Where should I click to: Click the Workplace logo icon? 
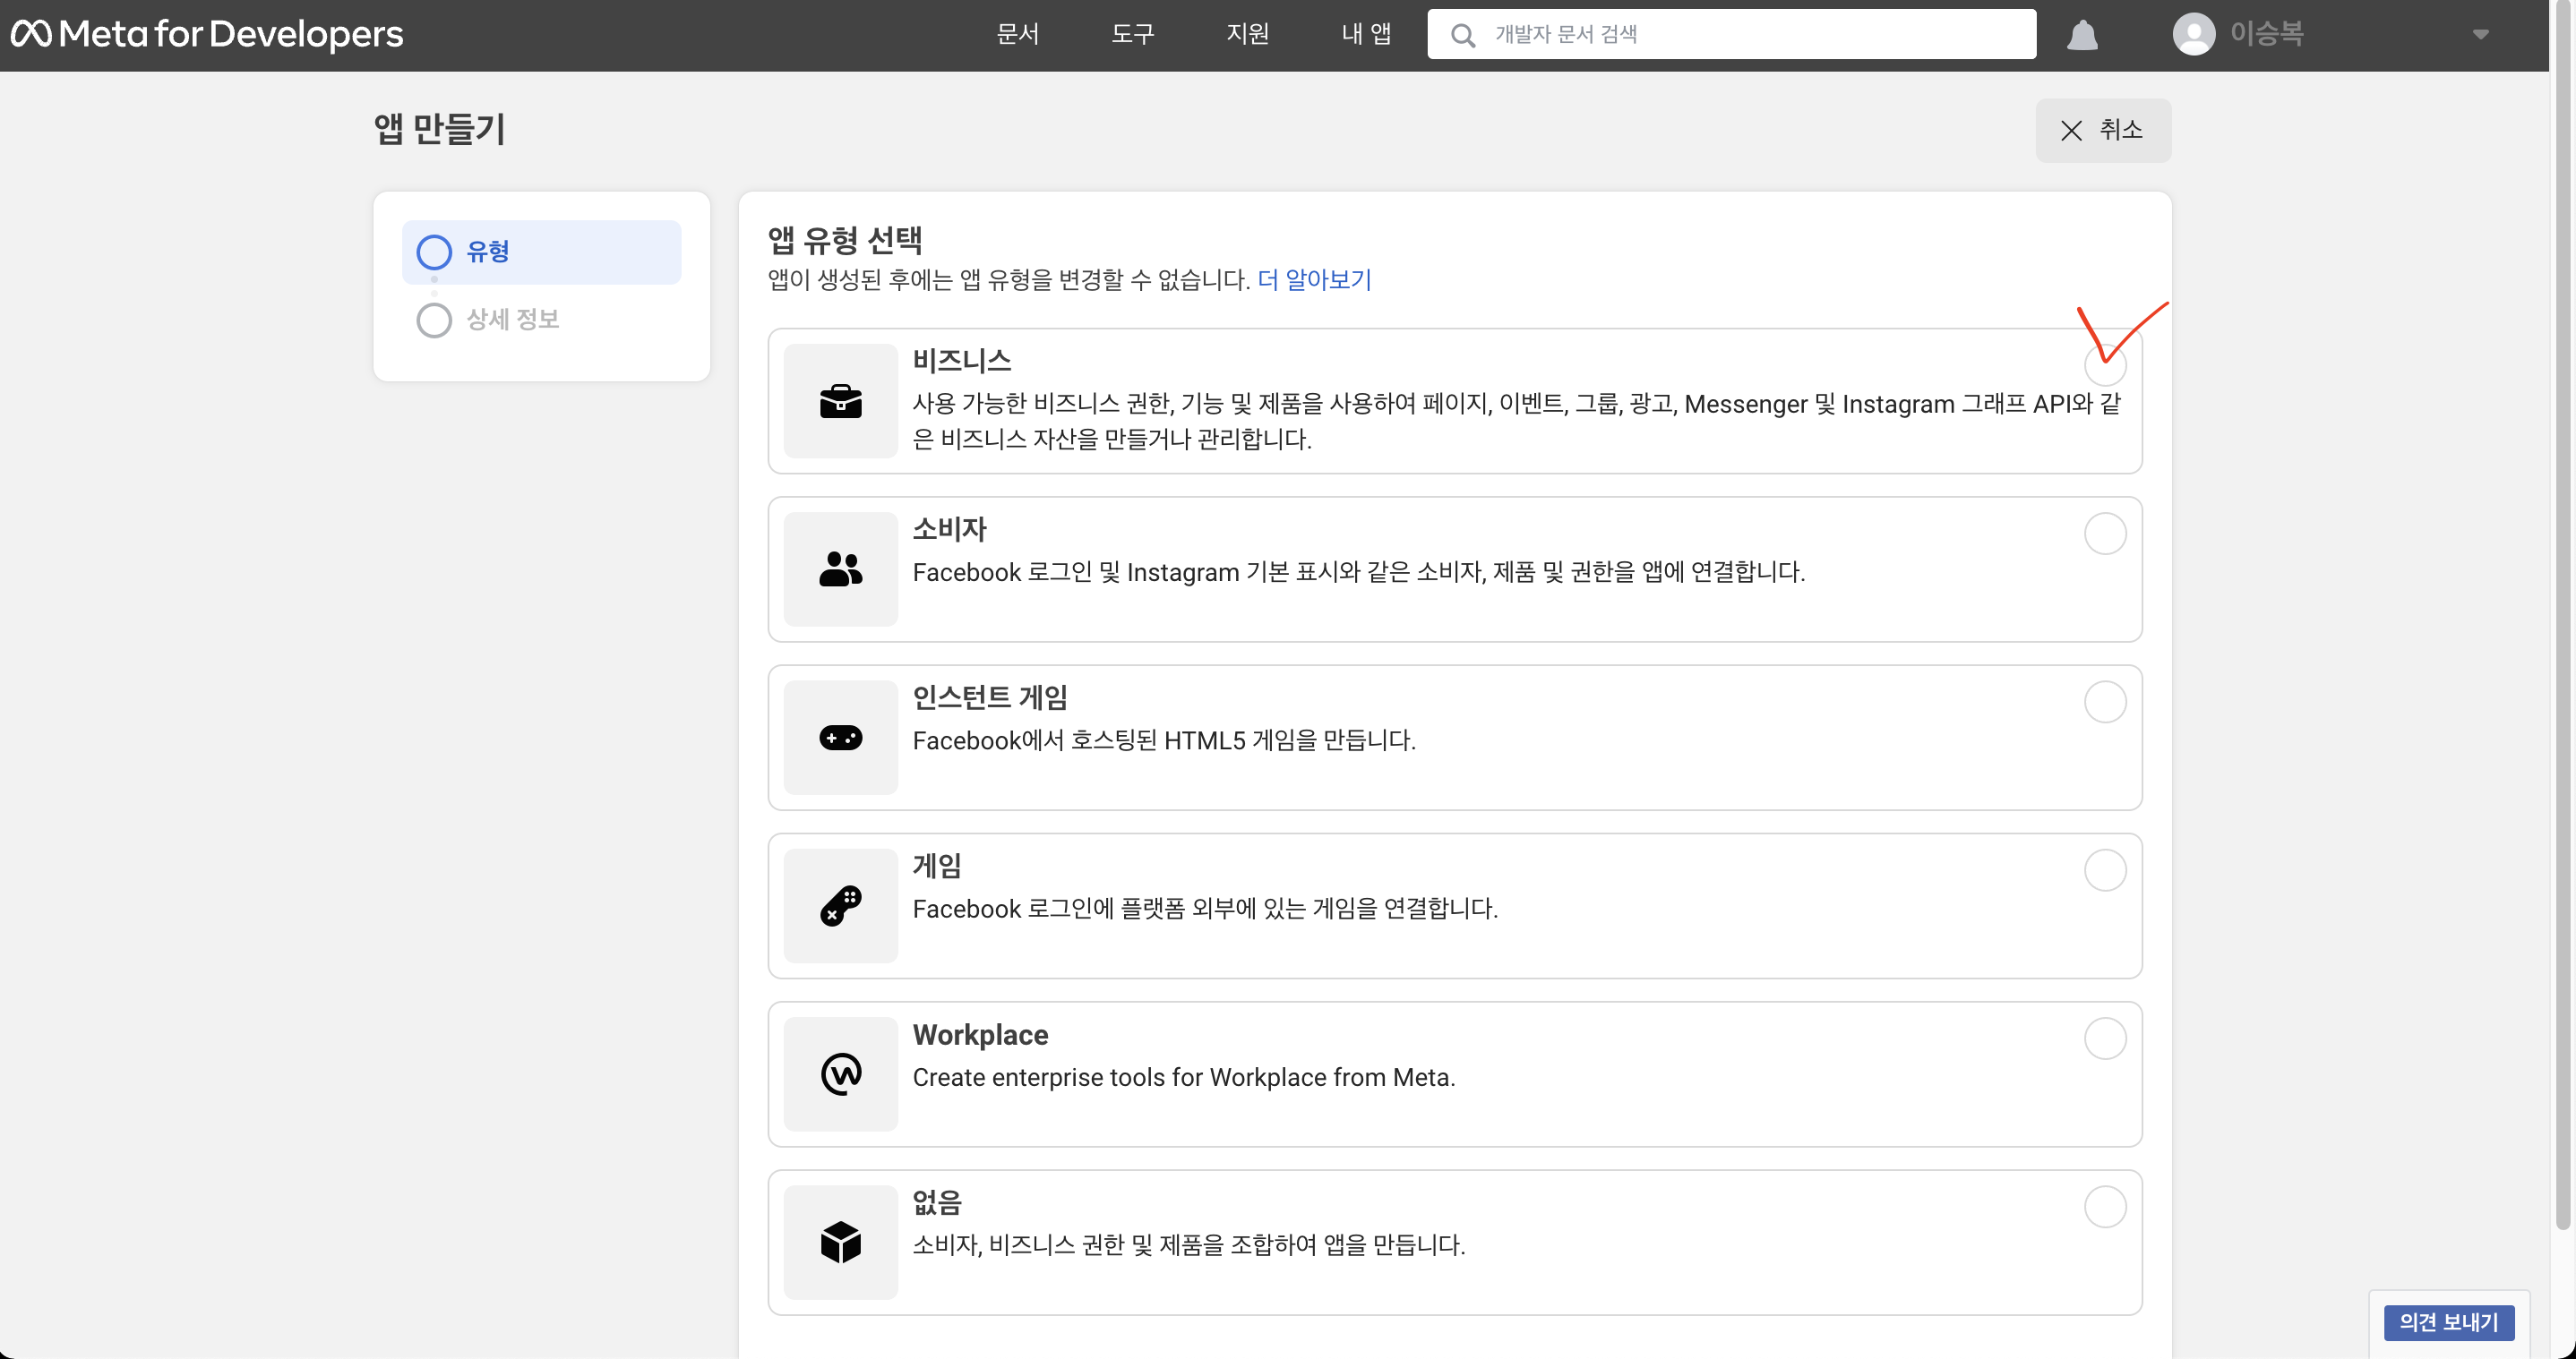(840, 1074)
